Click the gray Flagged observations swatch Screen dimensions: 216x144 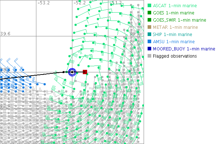[149, 56]
